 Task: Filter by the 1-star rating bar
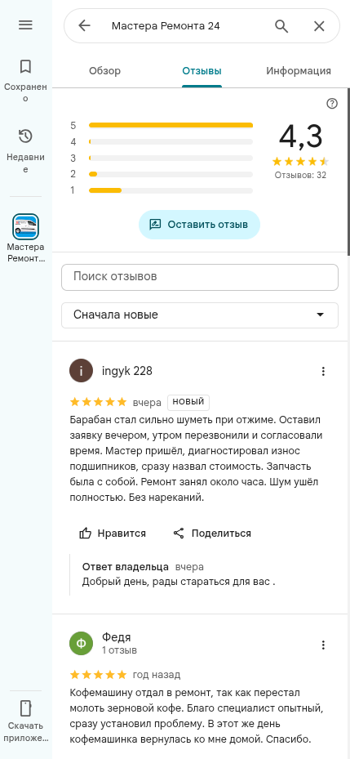171,190
